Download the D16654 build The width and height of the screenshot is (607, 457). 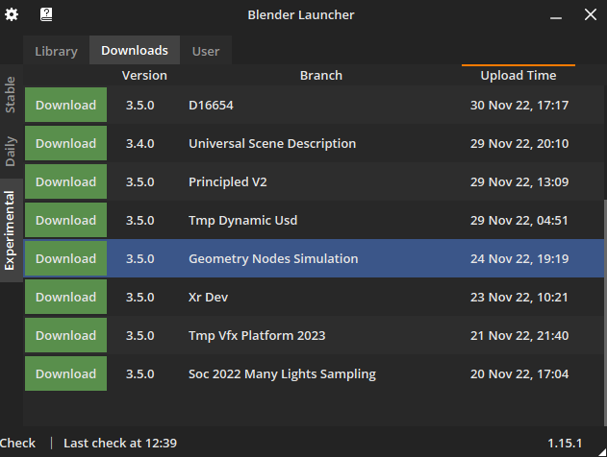65,105
